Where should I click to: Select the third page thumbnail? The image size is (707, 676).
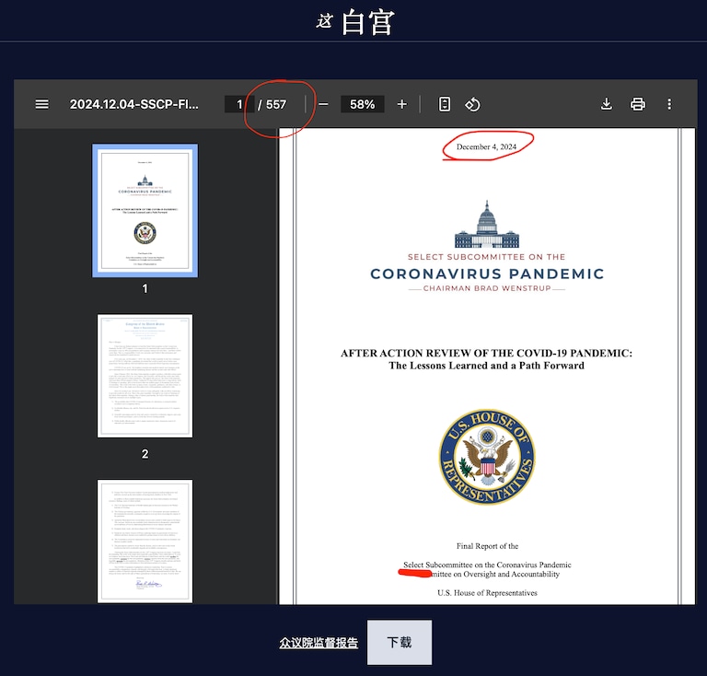click(145, 542)
